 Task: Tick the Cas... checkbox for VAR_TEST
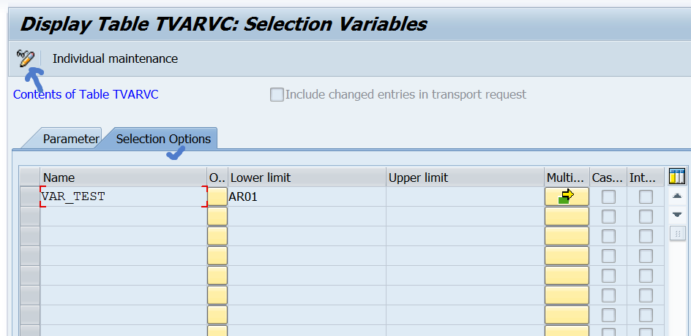[x=608, y=197]
